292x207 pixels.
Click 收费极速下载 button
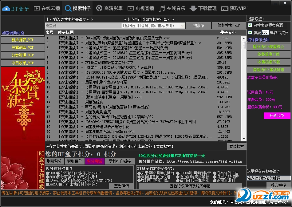pos(269,62)
